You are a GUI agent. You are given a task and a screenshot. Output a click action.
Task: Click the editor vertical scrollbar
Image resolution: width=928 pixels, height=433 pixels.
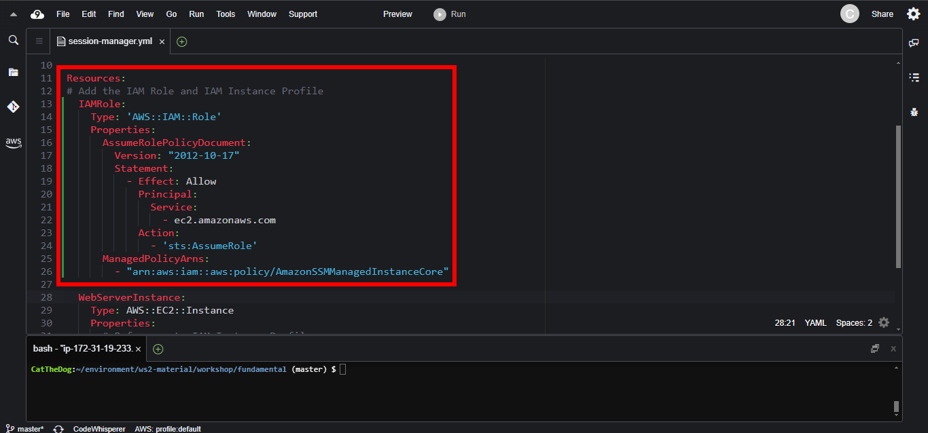click(898, 197)
